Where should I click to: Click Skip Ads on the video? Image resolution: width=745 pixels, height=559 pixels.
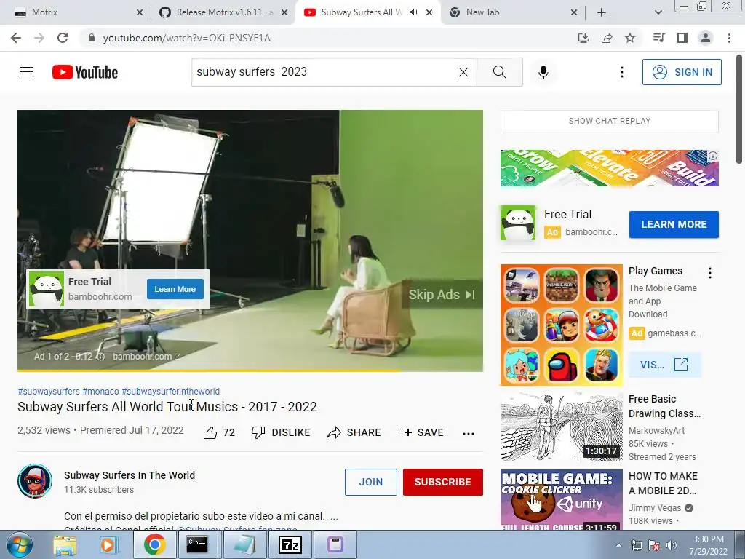[442, 295]
